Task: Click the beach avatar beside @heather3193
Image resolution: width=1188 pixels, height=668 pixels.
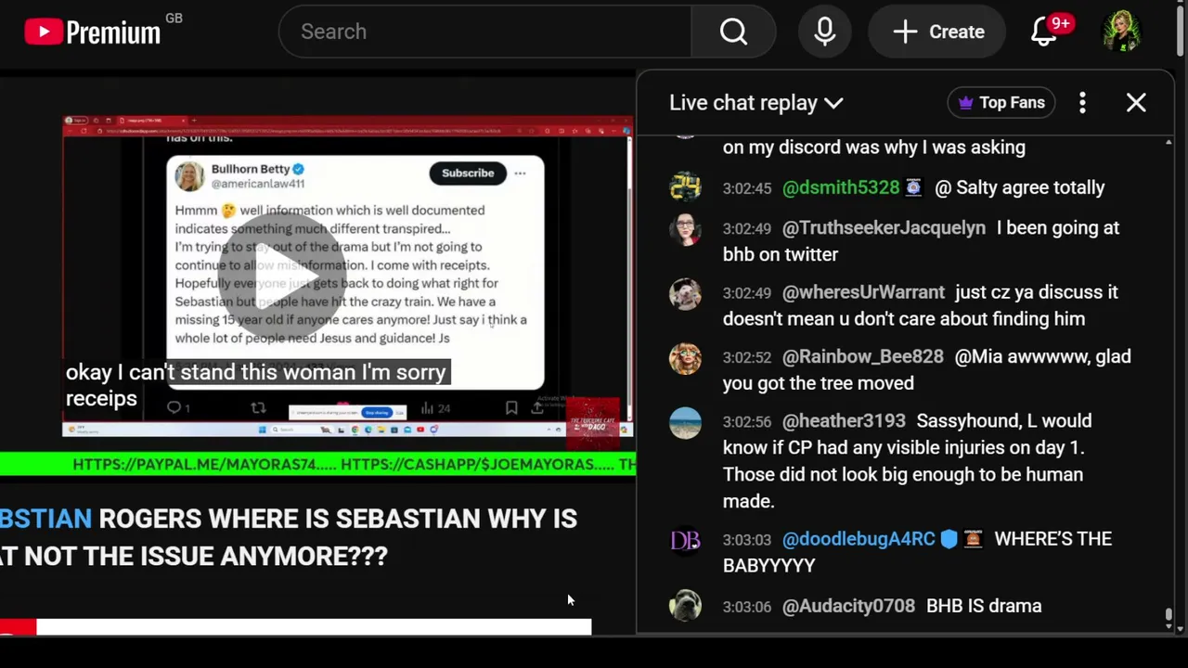Action: click(685, 422)
